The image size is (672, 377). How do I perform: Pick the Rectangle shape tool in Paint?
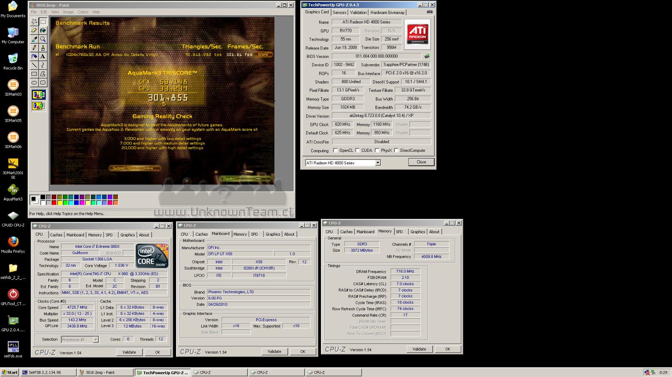point(34,74)
